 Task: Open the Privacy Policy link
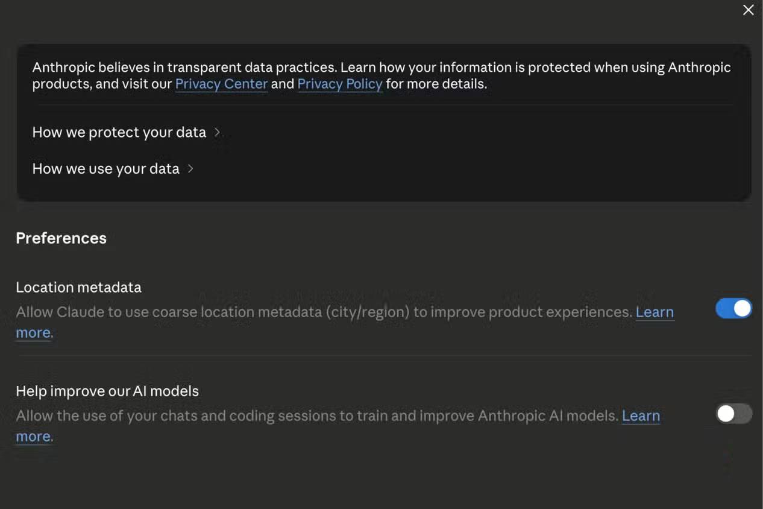point(340,84)
